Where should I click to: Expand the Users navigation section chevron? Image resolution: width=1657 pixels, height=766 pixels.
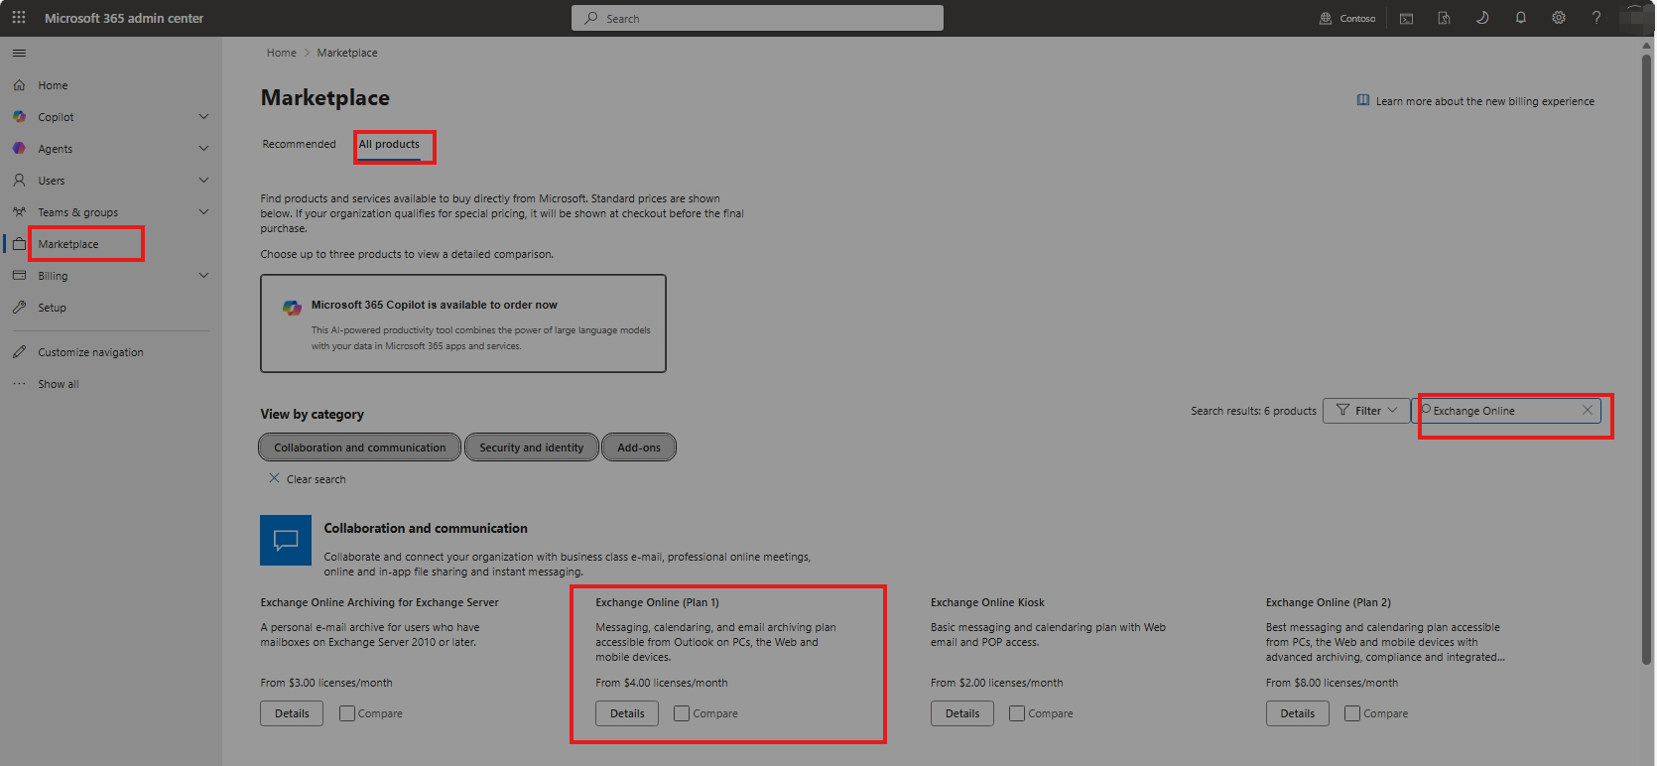[x=203, y=181]
